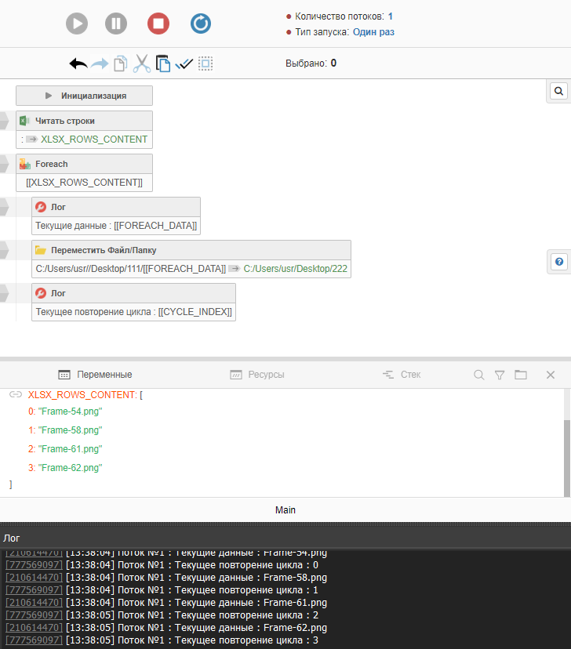Switch to the Стек tab
The image size is (571, 649).
coord(402,375)
